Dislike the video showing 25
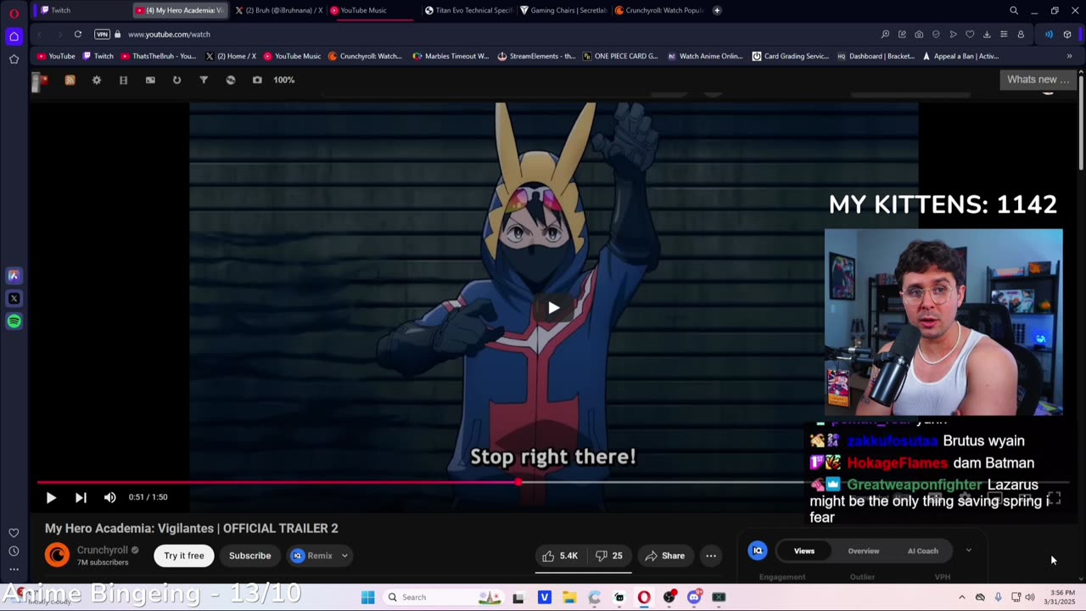The width and height of the screenshot is (1086, 611). click(x=609, y=556)
